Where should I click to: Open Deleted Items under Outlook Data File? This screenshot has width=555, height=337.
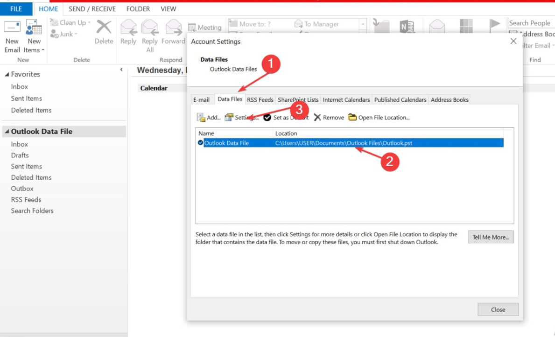click(x=31, y=177)
